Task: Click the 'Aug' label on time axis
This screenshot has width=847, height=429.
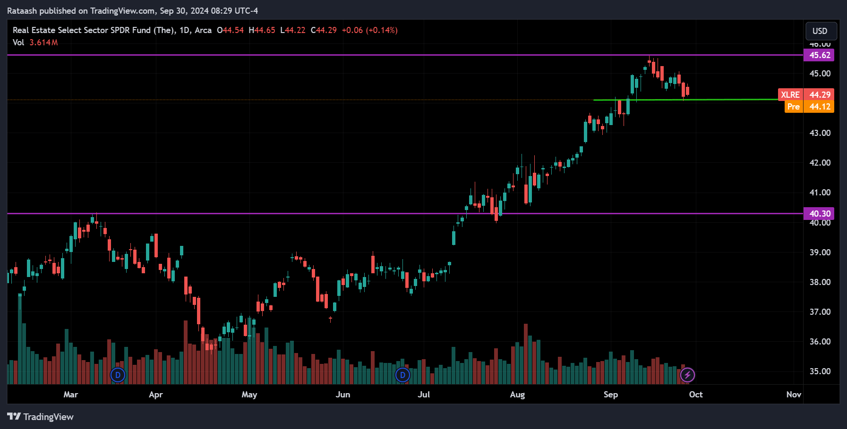Action: coord(517,395)
